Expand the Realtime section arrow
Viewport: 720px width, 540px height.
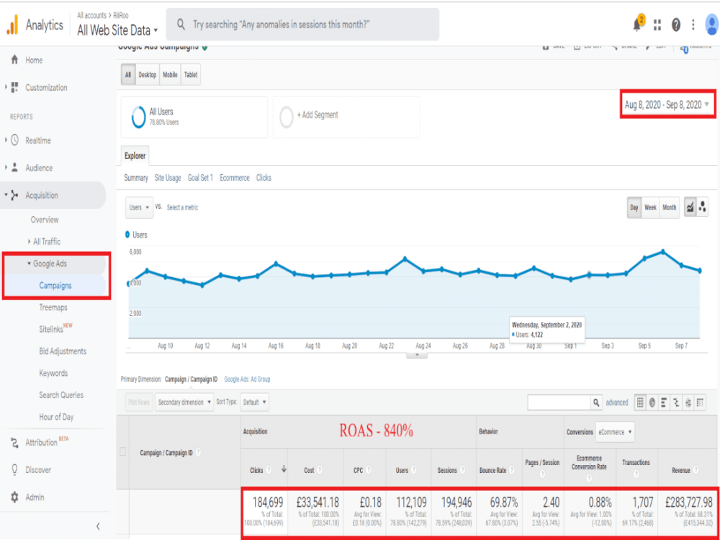point(6,140)
